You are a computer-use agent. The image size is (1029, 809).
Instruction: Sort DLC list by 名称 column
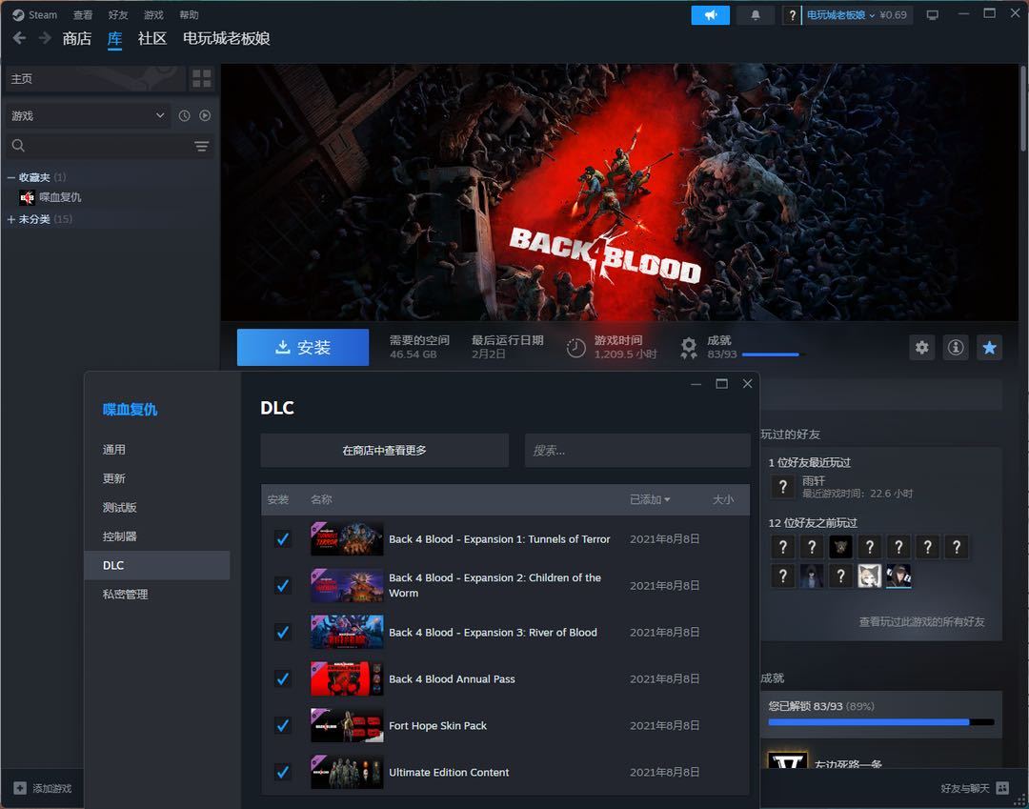321,499
